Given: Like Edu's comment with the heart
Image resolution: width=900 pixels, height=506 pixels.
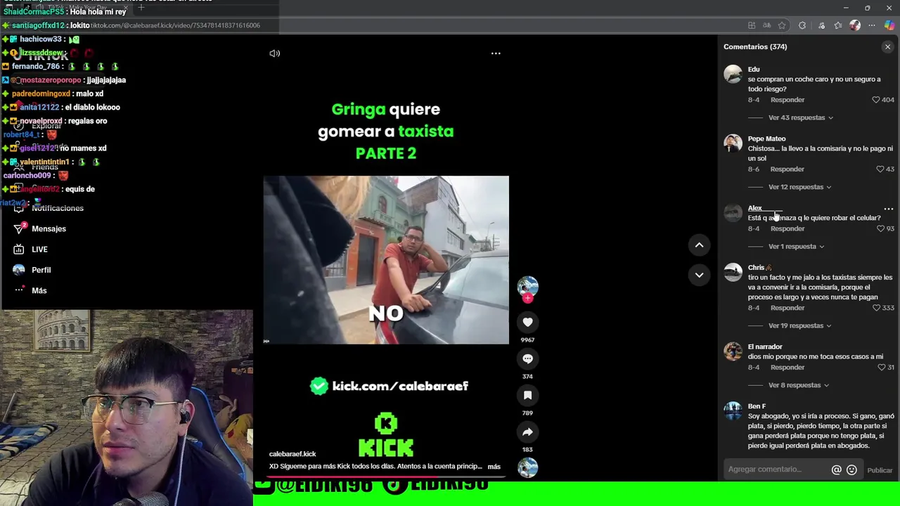Looking at the screenshot, I should tap(875, 100).
